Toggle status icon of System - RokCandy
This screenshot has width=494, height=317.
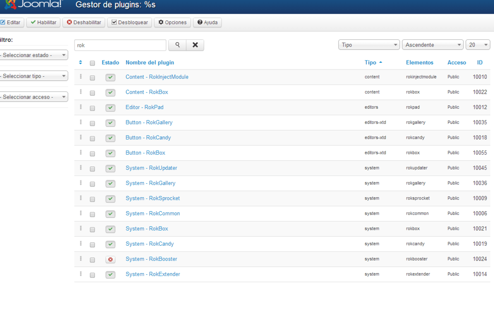(x=110, y=244)
